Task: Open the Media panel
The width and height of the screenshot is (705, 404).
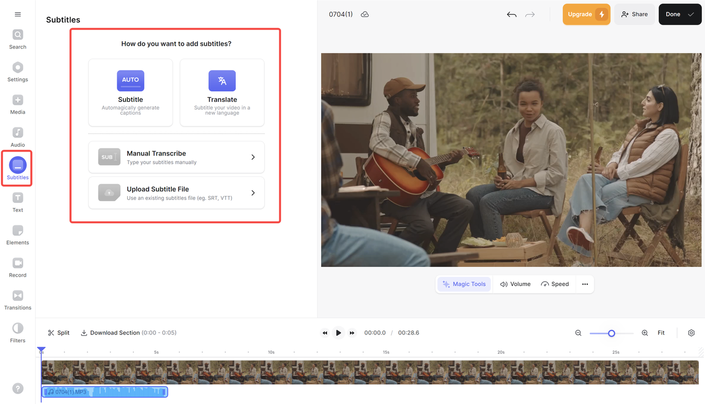Action: (x=17, y=105)
